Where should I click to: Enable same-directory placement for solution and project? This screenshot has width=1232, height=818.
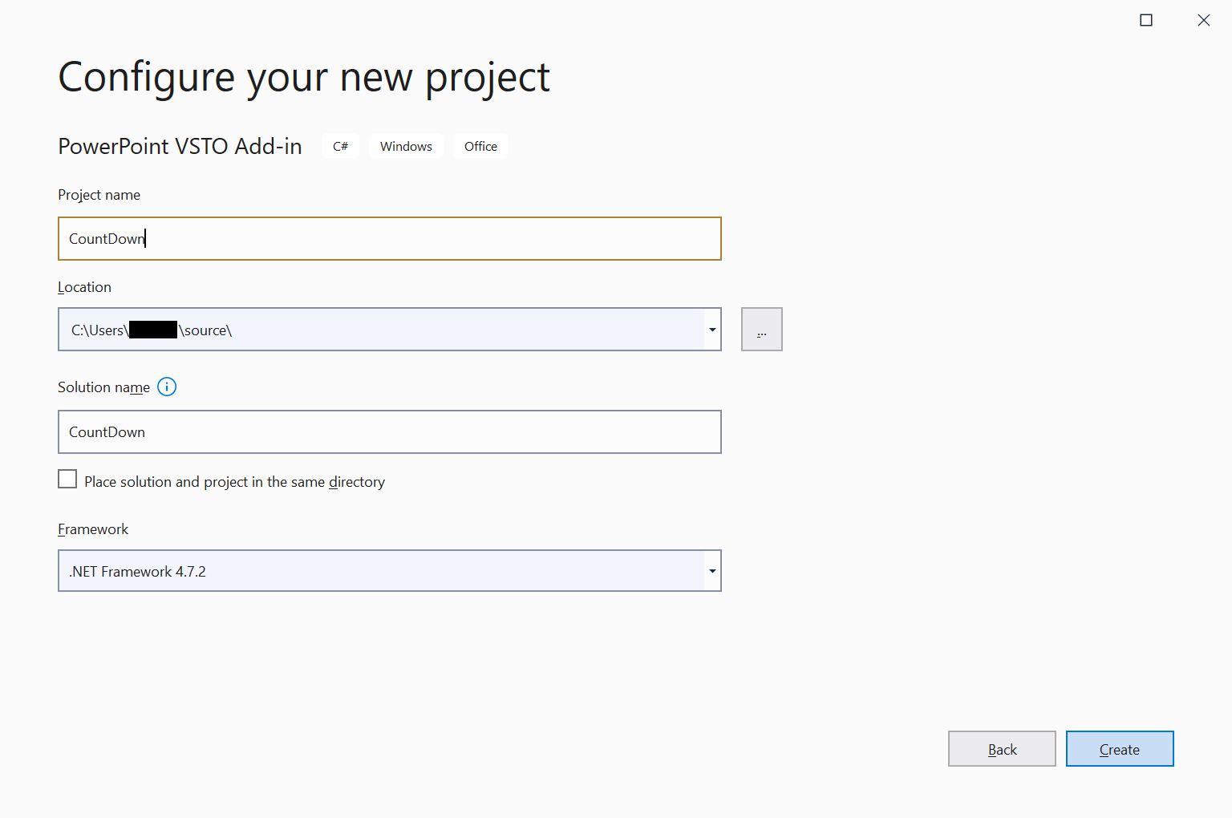click(x=67, y=480)
